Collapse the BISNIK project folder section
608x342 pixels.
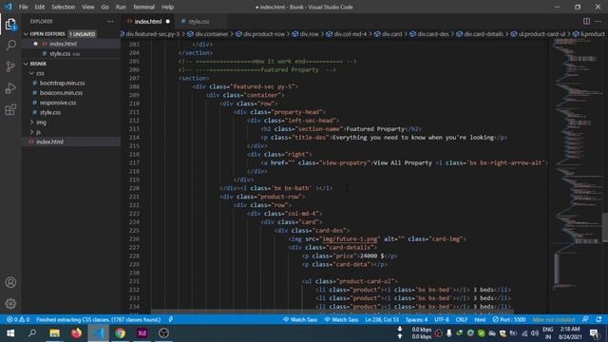(x=26, y=64)
